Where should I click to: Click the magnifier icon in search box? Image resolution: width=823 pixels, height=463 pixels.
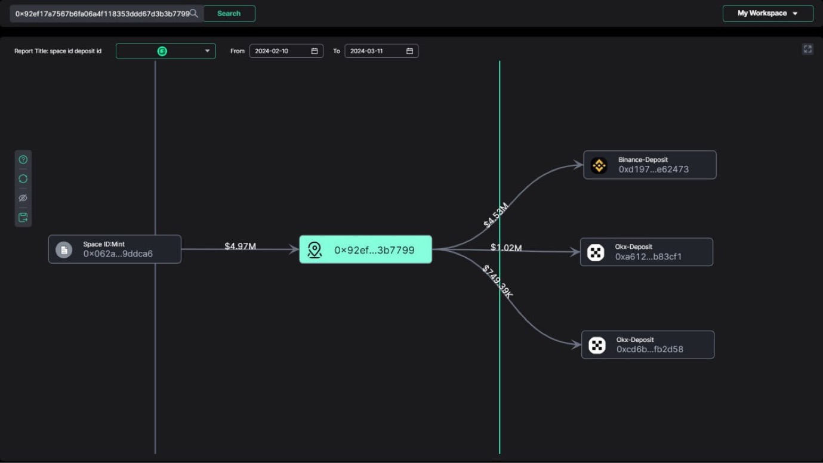(x=194, y=13)
